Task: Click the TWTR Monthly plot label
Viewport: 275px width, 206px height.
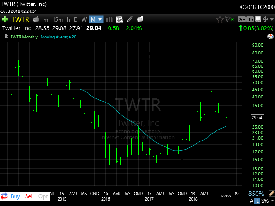Action: tap(24, 37)
